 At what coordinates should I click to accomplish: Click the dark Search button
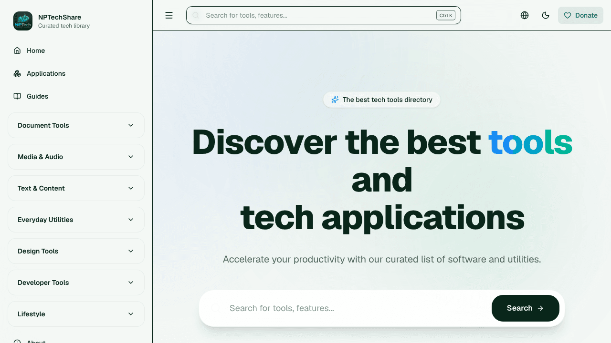point(526,308)
